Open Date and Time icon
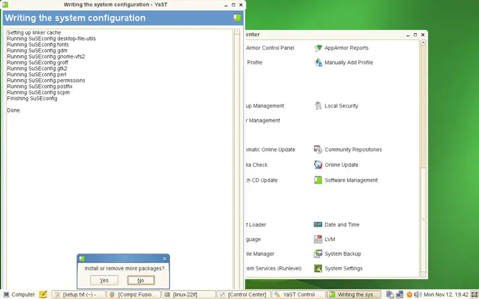 [x=318, y=225]
